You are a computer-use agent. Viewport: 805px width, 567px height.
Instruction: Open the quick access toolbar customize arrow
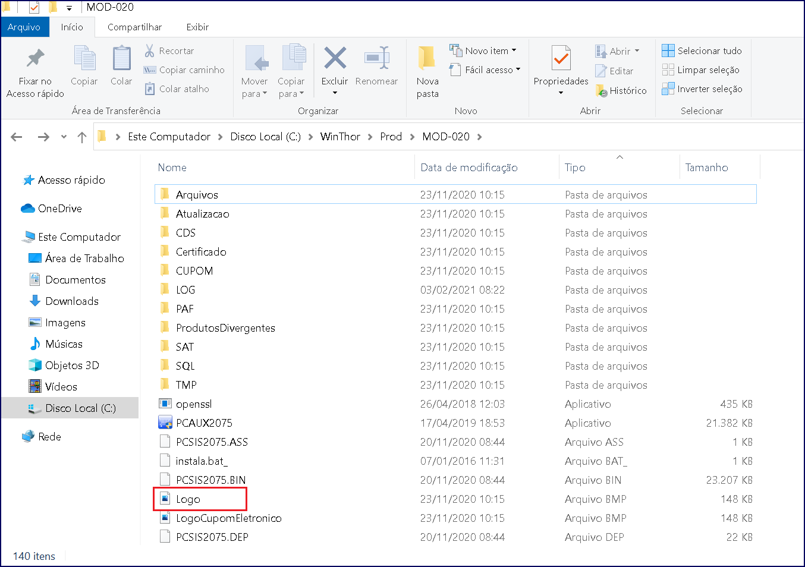(70, 8)
